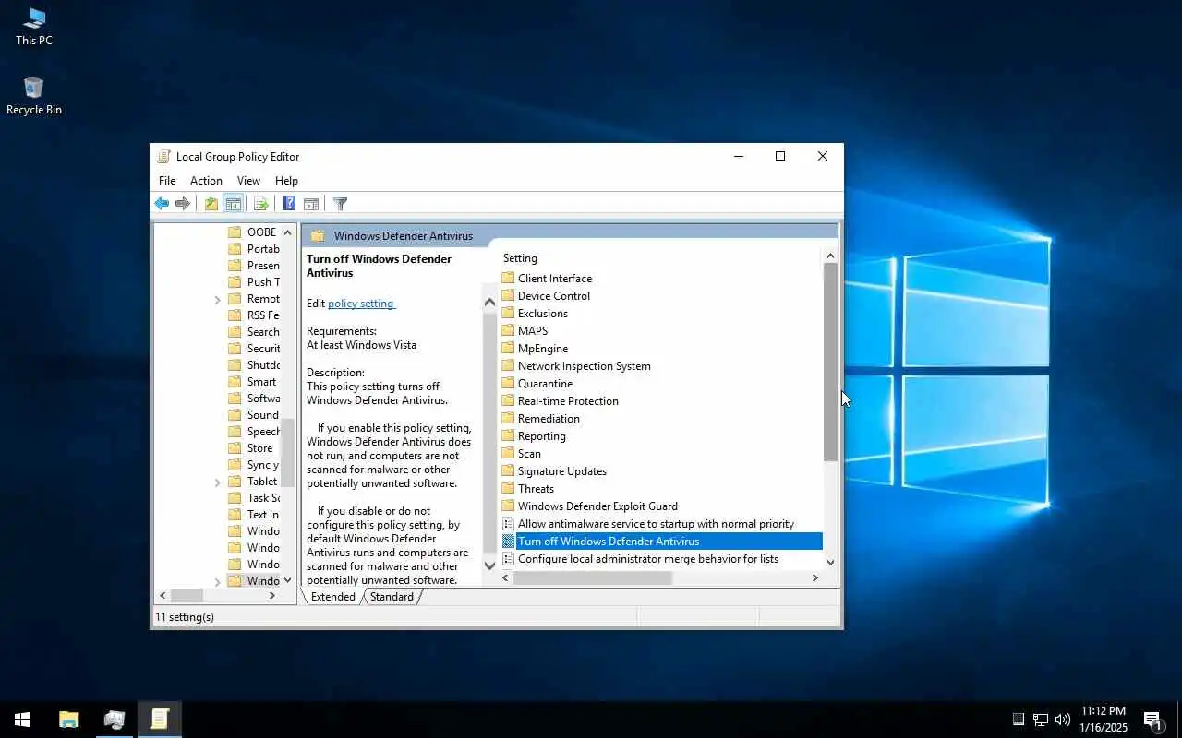Select Turn off Windows Defender Antivirus setting
Viewport: 1182px width, 738px height.
pyautogui.click(x=662, y=542)
